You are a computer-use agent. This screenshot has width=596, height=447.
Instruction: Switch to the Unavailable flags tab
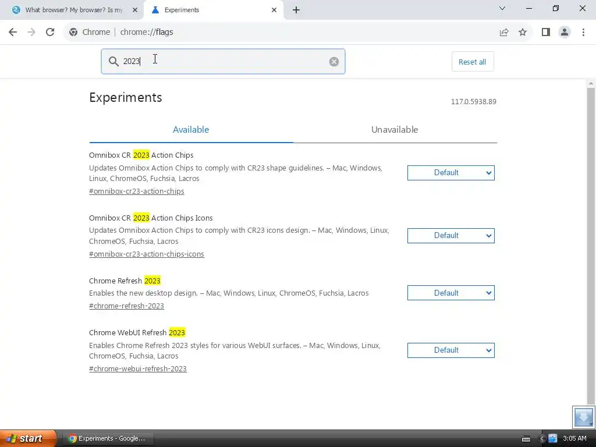(395, 130)
